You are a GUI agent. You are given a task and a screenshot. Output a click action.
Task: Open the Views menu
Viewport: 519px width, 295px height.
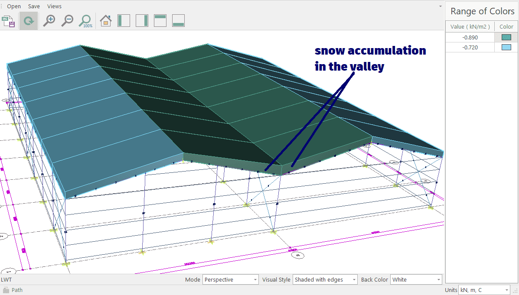[54, 6]
